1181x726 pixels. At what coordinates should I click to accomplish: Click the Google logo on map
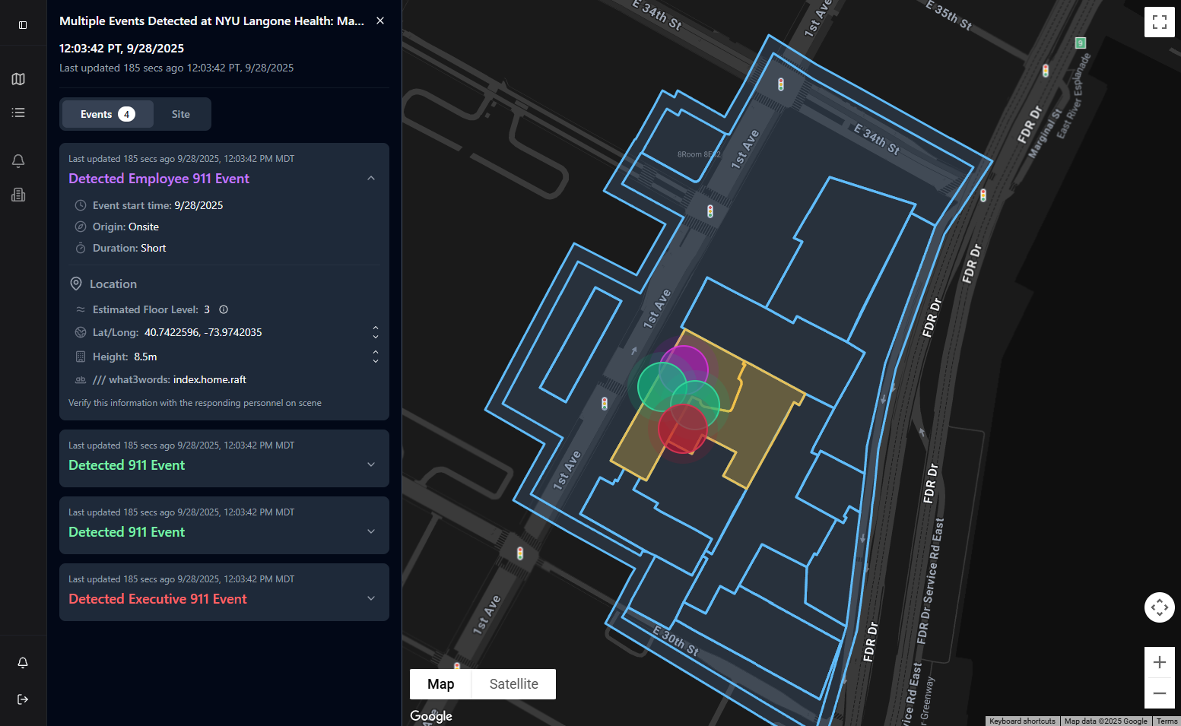tap(431, 715)
